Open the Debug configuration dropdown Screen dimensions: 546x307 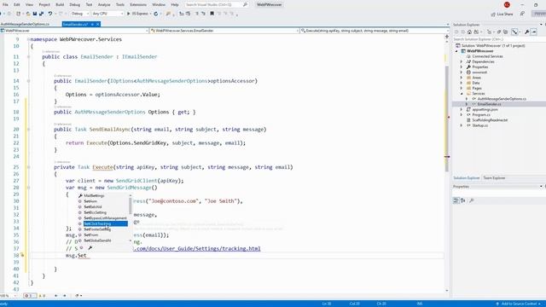(x=79, y=14)
